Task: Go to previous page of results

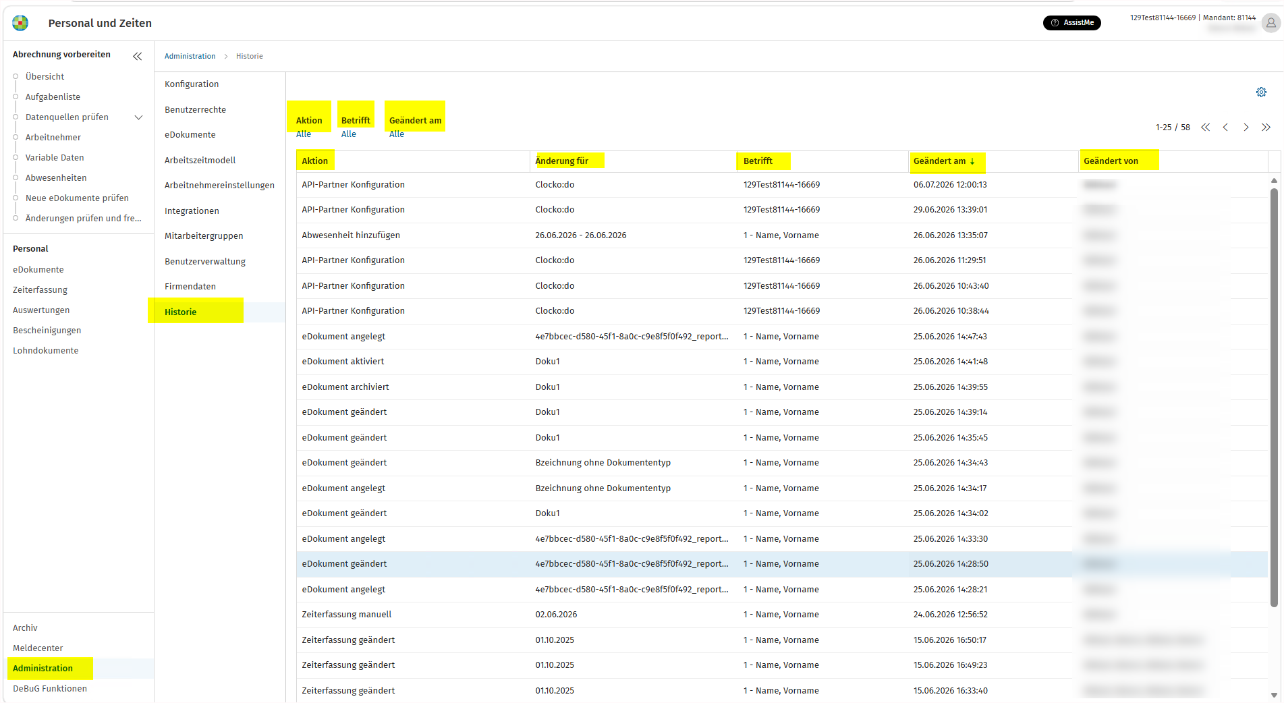Action: (1225, 127)
